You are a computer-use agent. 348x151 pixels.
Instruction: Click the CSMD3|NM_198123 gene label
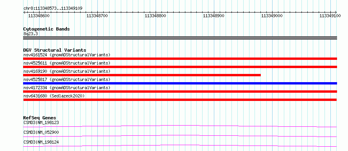(41, 122)
